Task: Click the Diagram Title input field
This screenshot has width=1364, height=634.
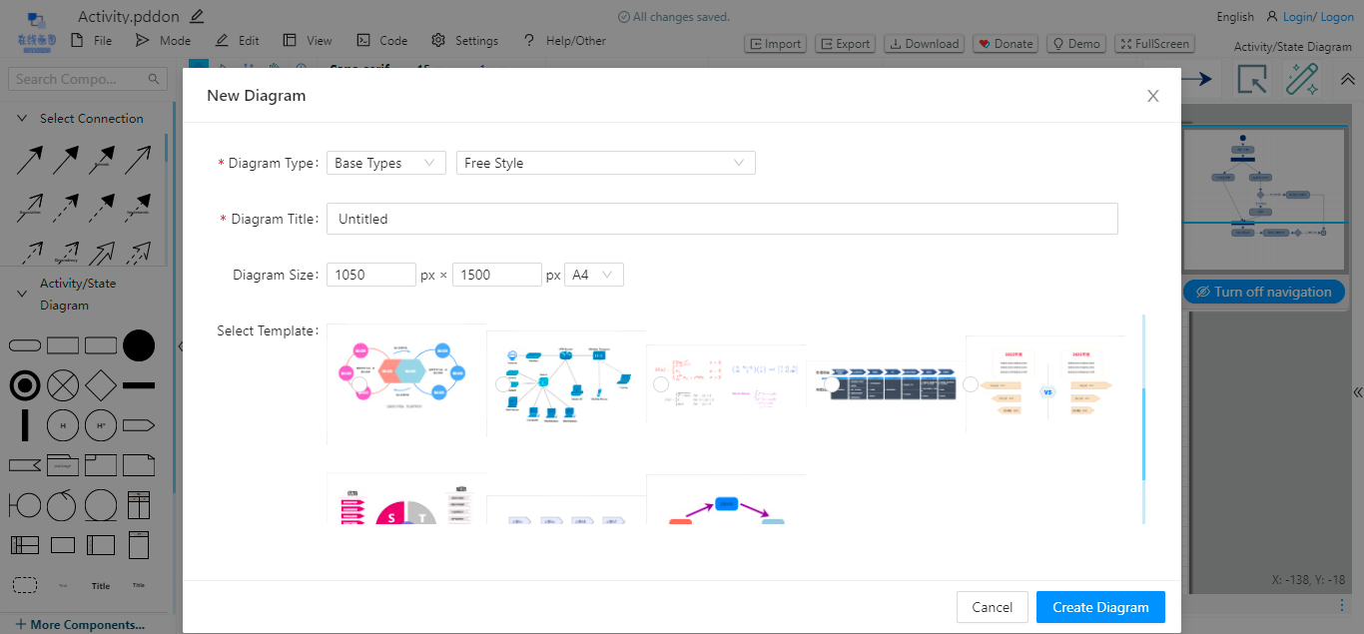Action: point(721,219)
